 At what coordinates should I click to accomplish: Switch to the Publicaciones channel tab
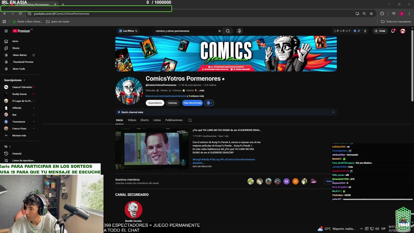pyautogui.click(x=174, y=120)
